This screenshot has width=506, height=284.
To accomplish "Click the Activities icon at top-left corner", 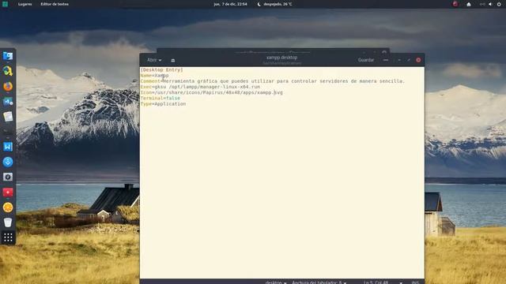I will [x=5, y=4].
